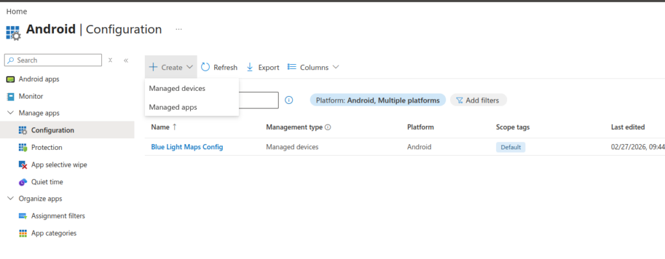This screenshot has height=259, width=665.
Task: Click the Columns list icon
Action: (x=292, y=67)
